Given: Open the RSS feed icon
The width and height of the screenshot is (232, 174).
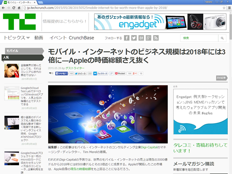Looking at the screenshot, I should 156,38.
